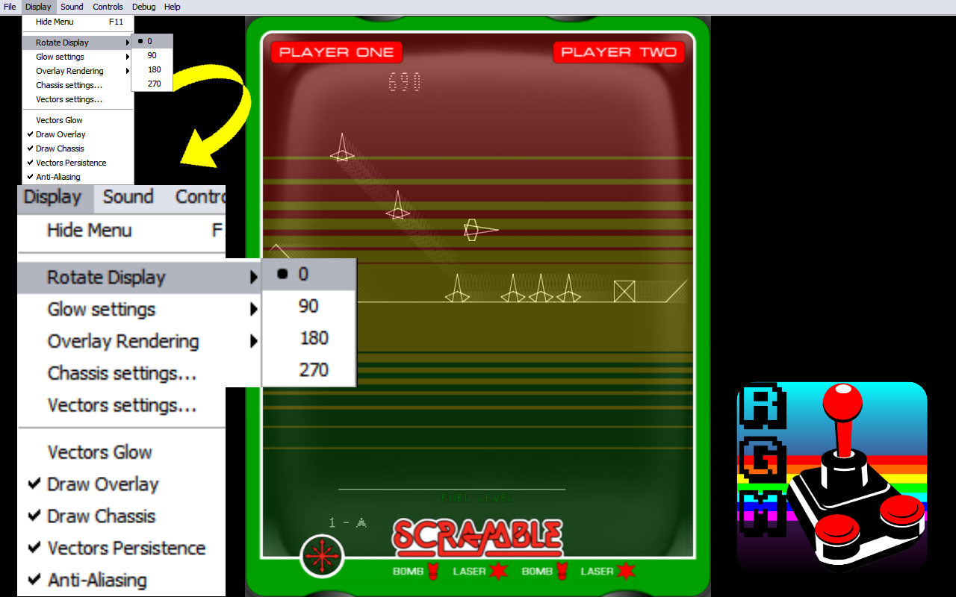Uncheck the Draw Chassis option
Image resolution: width=956 pixels, height=597 pixels.
pos(78,149)
